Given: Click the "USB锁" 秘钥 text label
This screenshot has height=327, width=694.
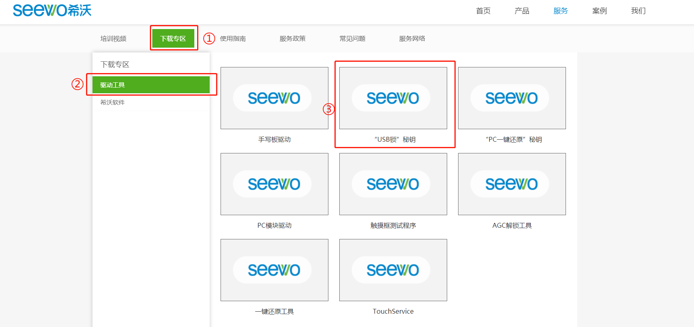Looking at the screenshot, I should pyautogui.click(x=395, y=139).
